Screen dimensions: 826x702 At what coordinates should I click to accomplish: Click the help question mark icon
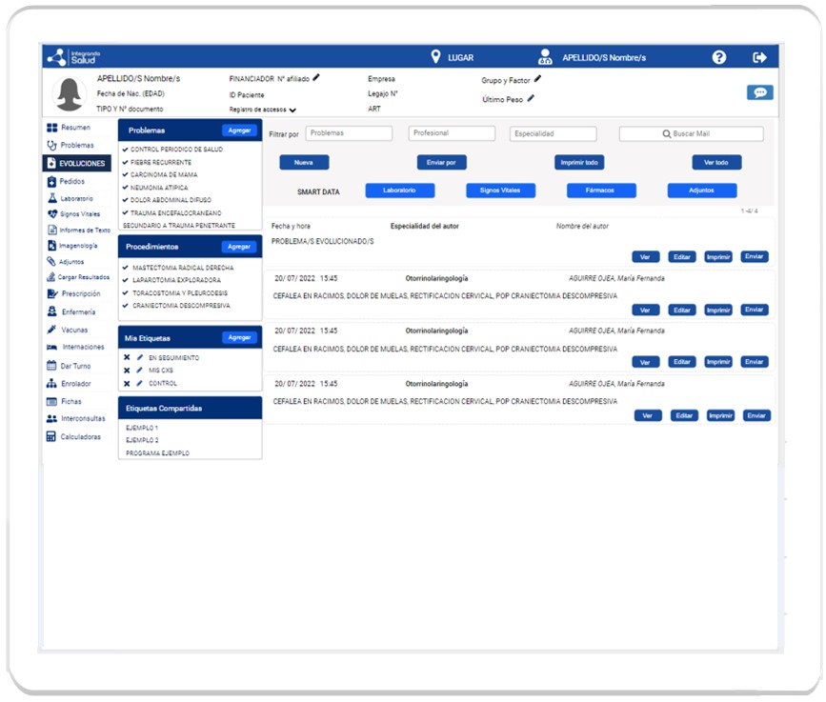[x=718, y=57]
